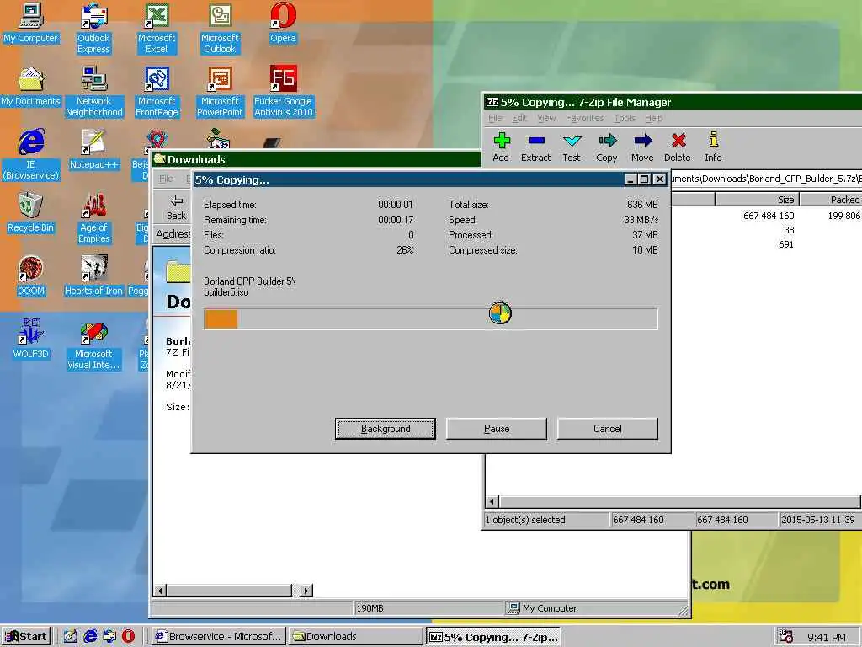Click the Size column header in 7-Zip
The width and height of the screenshot is (862, 647).
coord(757,199)
